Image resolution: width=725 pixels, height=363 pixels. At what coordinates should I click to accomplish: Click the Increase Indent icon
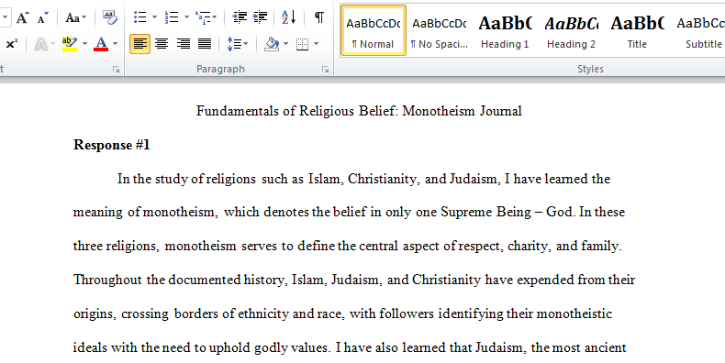point(261,17)
